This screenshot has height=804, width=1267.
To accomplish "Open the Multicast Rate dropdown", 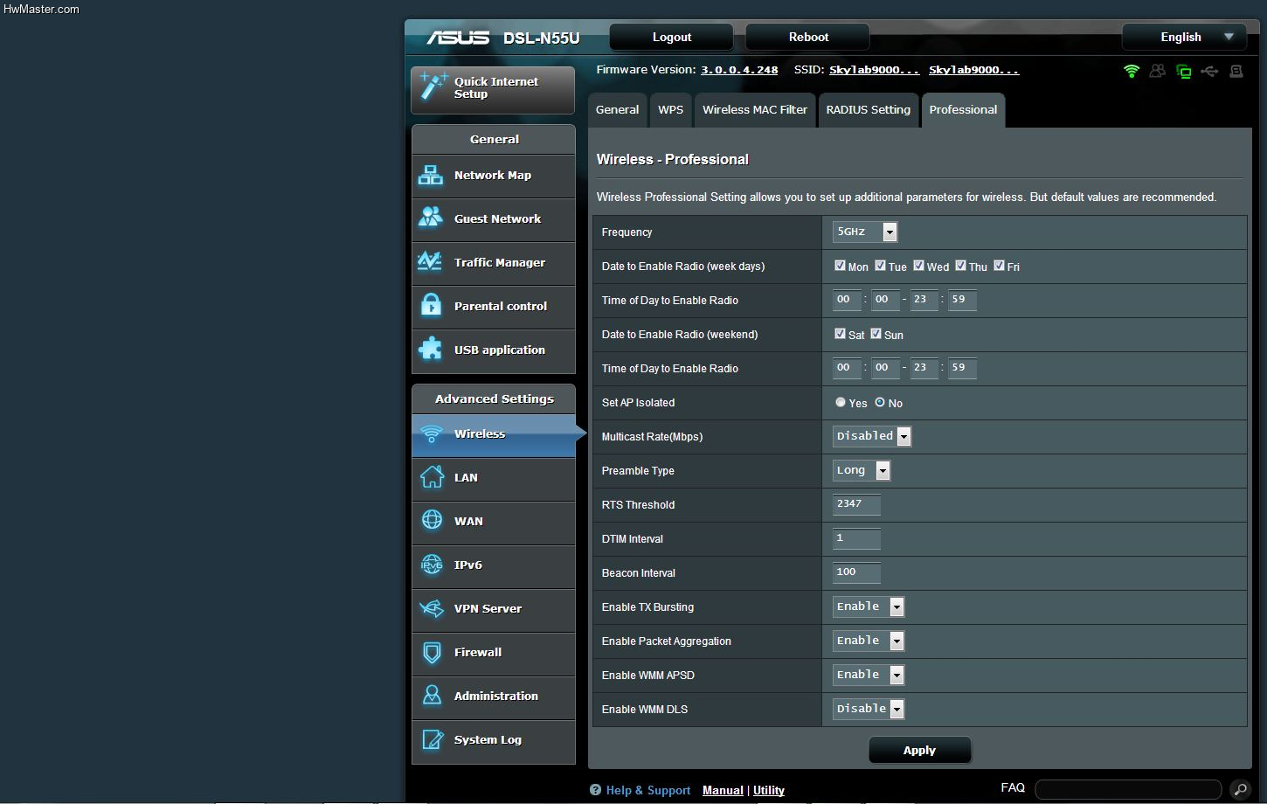I will pyautogui.click(x=872, y=436).
